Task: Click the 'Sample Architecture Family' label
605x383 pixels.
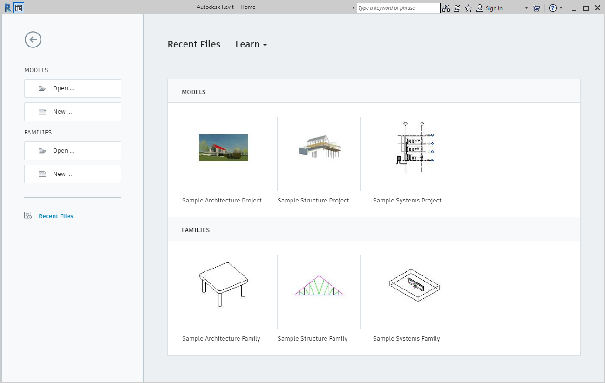Action: point(221,339)
